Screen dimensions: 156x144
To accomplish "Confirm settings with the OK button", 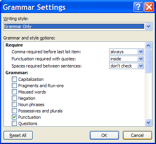I will click(104, 135).
